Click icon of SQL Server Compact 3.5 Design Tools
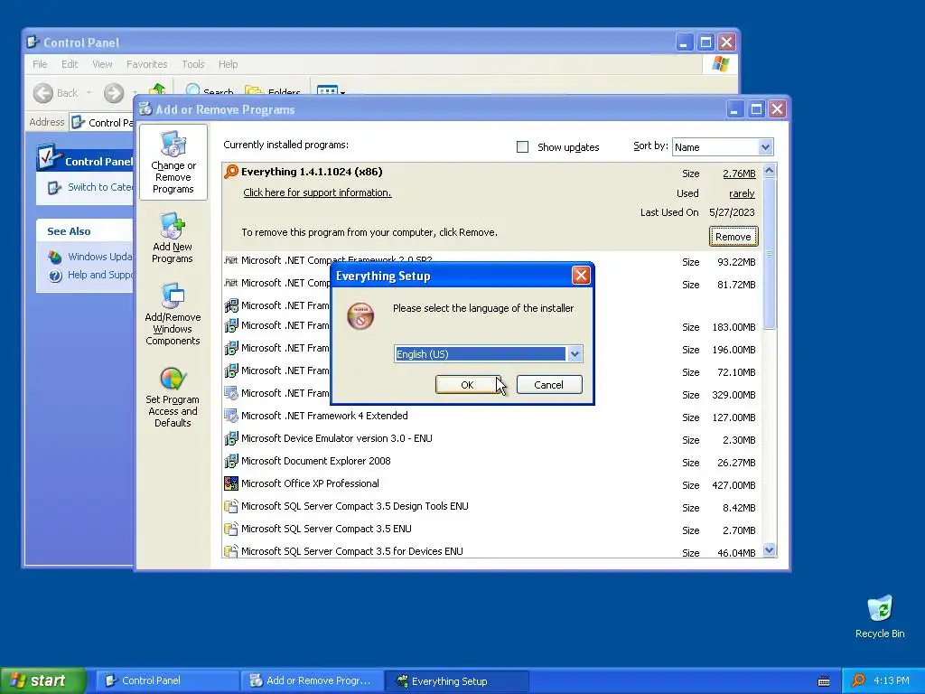The image size is (925, 694). pyautogui.click(x=231, y=506)
